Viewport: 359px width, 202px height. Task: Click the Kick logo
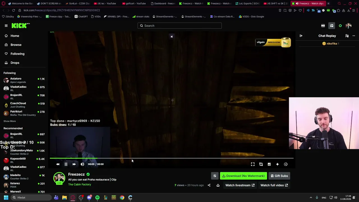point(20,26)
